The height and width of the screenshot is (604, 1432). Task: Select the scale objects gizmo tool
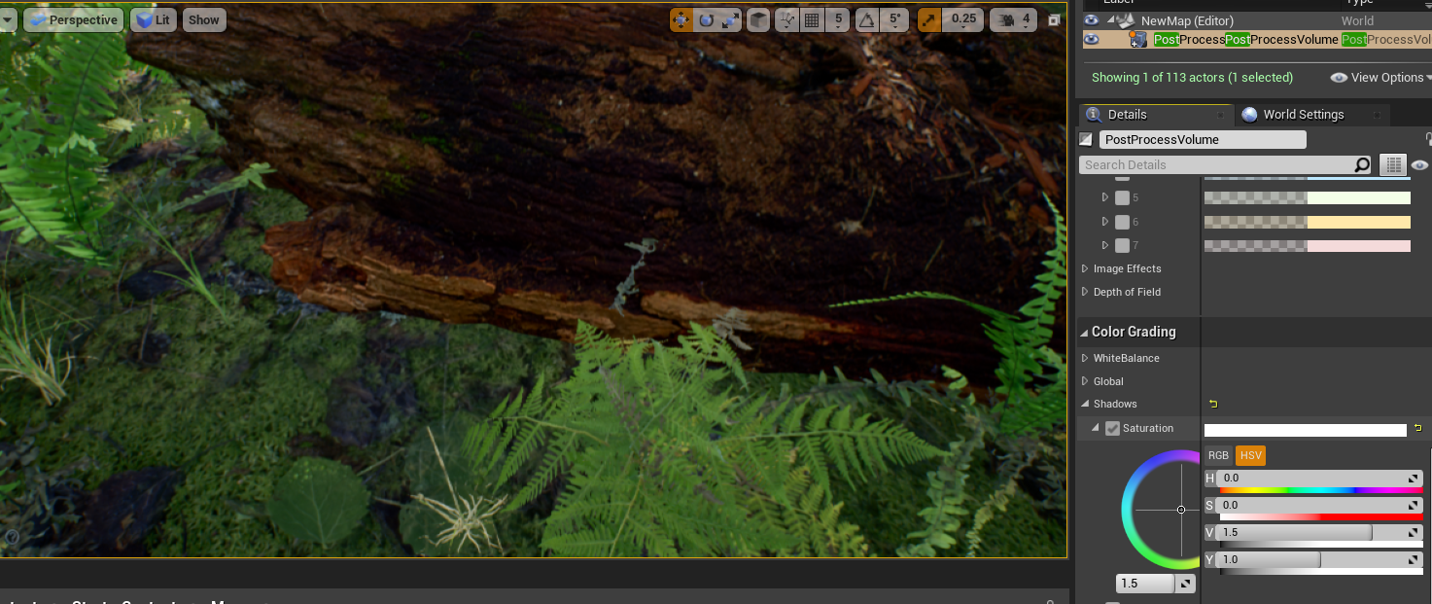(730, 19)
